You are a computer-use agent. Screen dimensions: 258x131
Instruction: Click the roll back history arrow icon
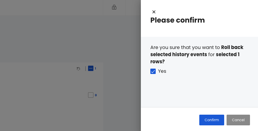coord(78,69)
